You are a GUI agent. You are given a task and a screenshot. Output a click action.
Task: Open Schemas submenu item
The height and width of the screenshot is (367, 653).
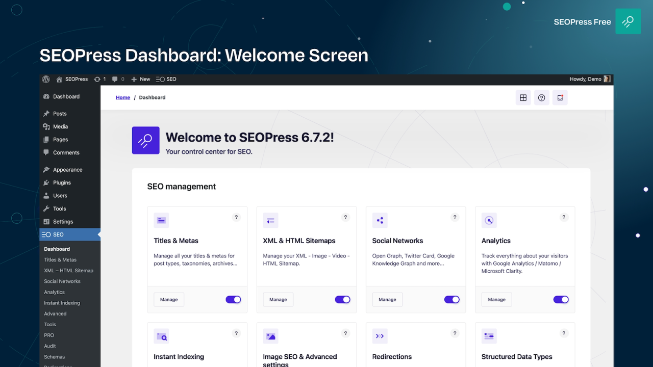coord(54,357)
